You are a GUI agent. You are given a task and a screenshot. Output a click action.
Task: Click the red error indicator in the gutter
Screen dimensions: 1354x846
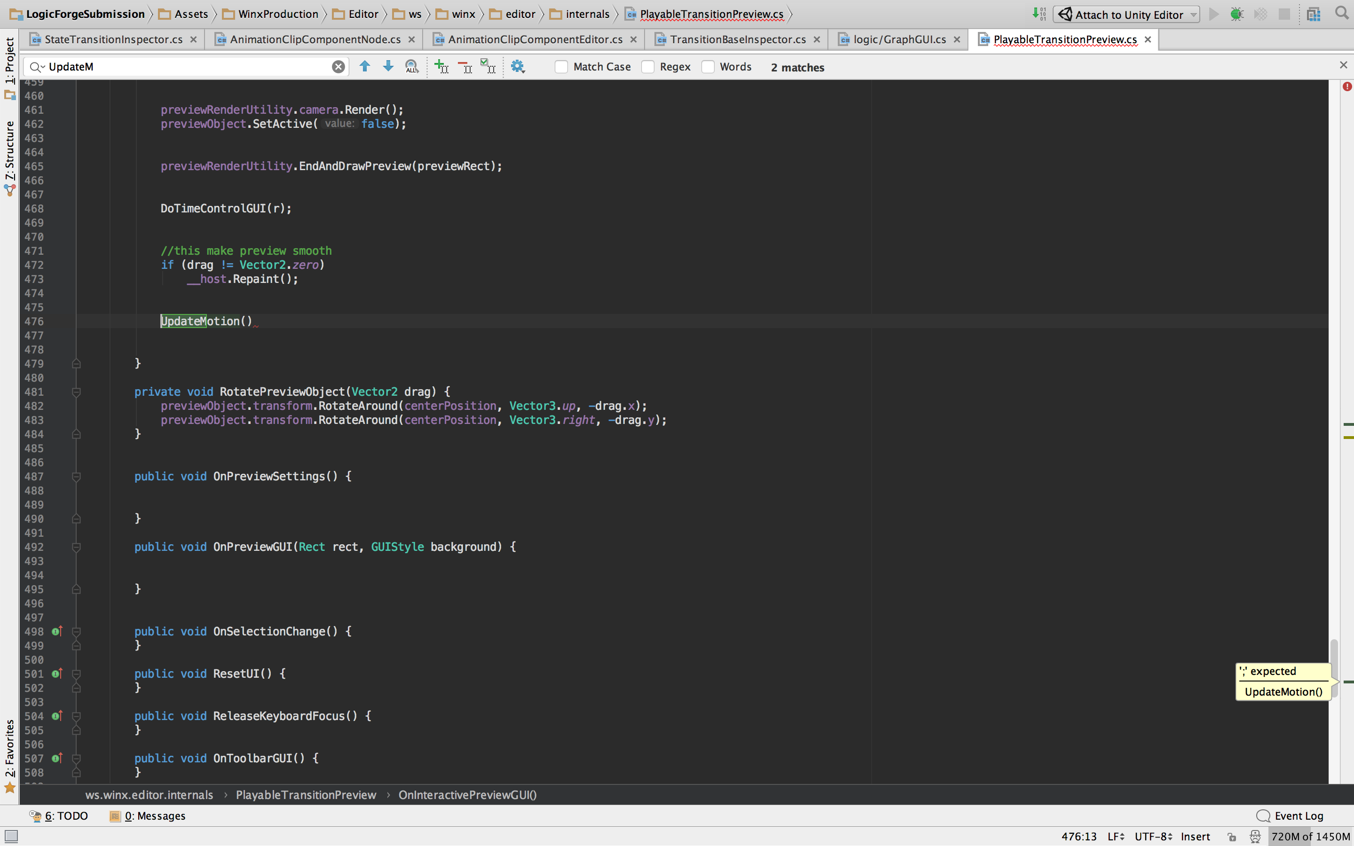click(1347, 87)
